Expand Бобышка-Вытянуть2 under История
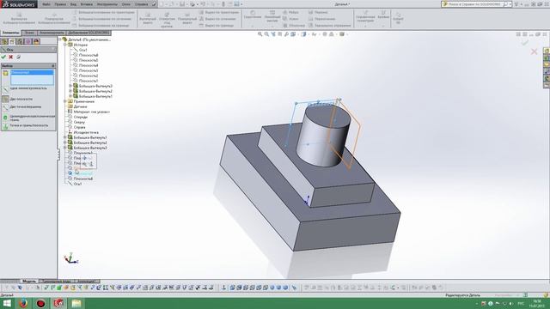This screenshot has height=309, width=550. click(x=70, y=91)
